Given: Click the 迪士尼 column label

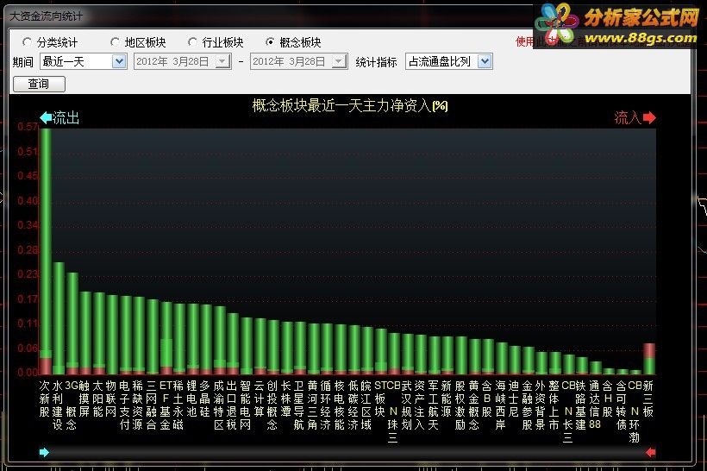Looking at the screenshot, I should pyautogui.click(x=514, y=399).
